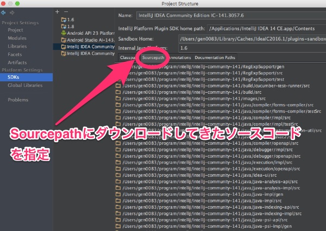This screenshot has width=326, height=231.
Task: Click folder icon of java-analysis-api/src row
Action: (118, 182)
